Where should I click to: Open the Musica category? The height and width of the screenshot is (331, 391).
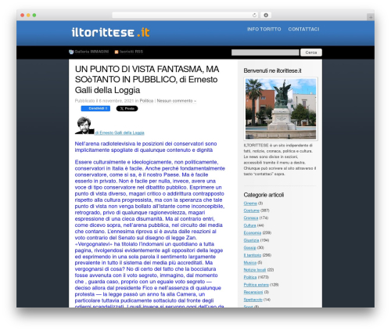(x=250, y=262)
